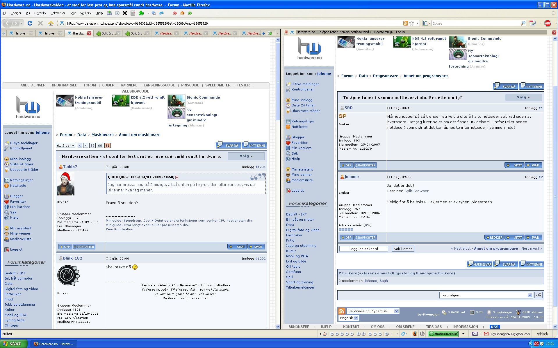The width and height of the screenshot is (558, 348).
Task: Switch to the first Split Bro... tab
Action: click(108, 33)
